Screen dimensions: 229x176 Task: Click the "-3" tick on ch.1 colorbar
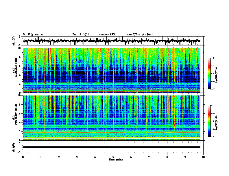point(213,58)
